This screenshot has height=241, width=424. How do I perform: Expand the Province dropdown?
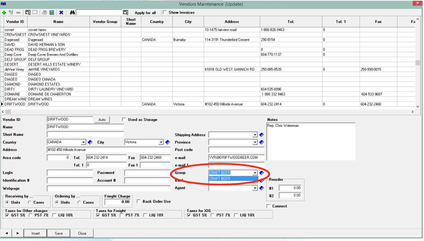coord(255,142)
